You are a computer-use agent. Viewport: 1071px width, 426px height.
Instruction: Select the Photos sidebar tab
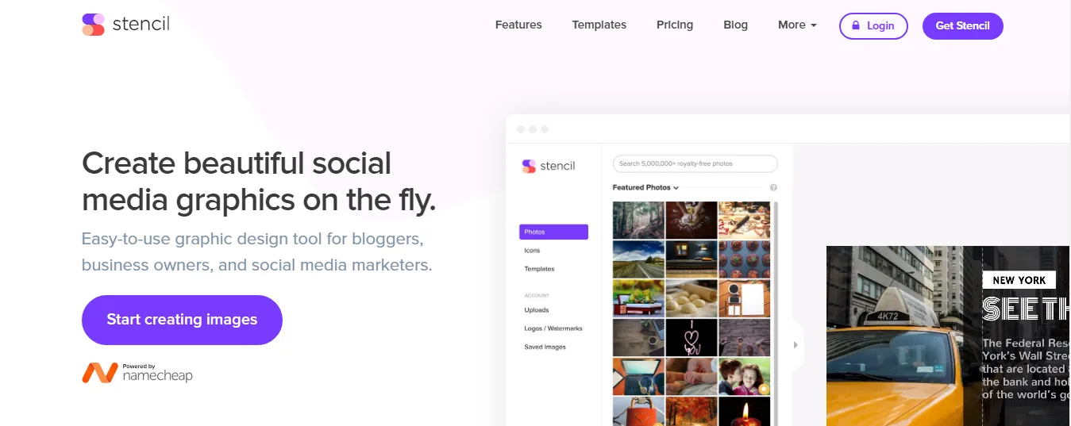[553, 232]
